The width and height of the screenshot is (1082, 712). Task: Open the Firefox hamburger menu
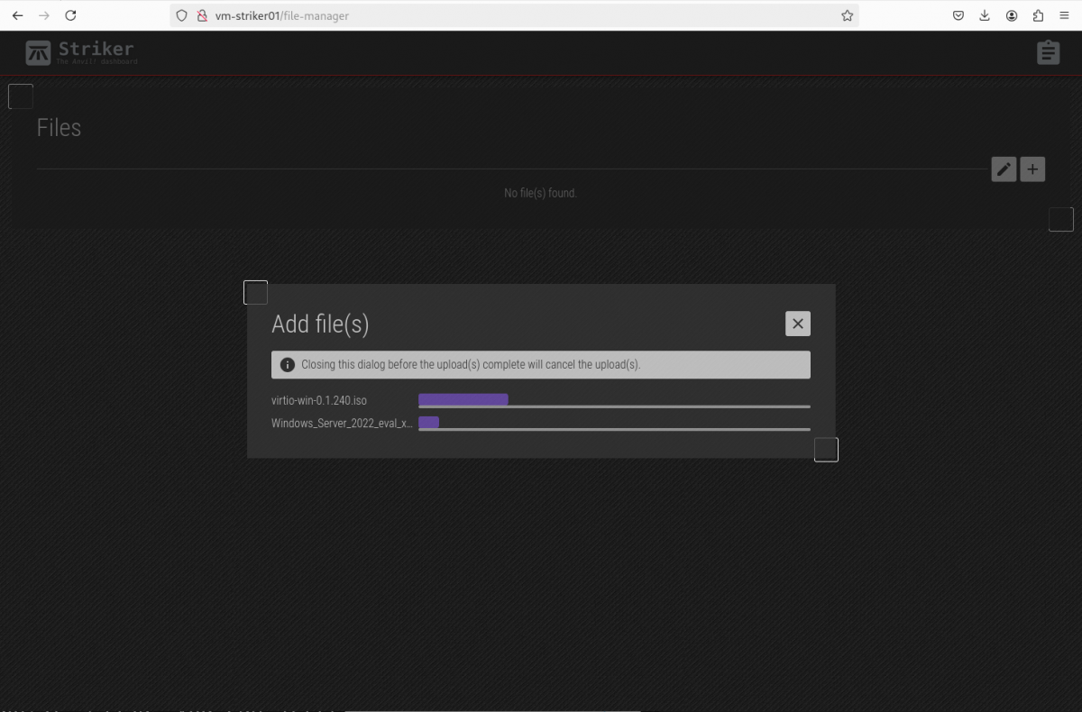pos(1064,15)
